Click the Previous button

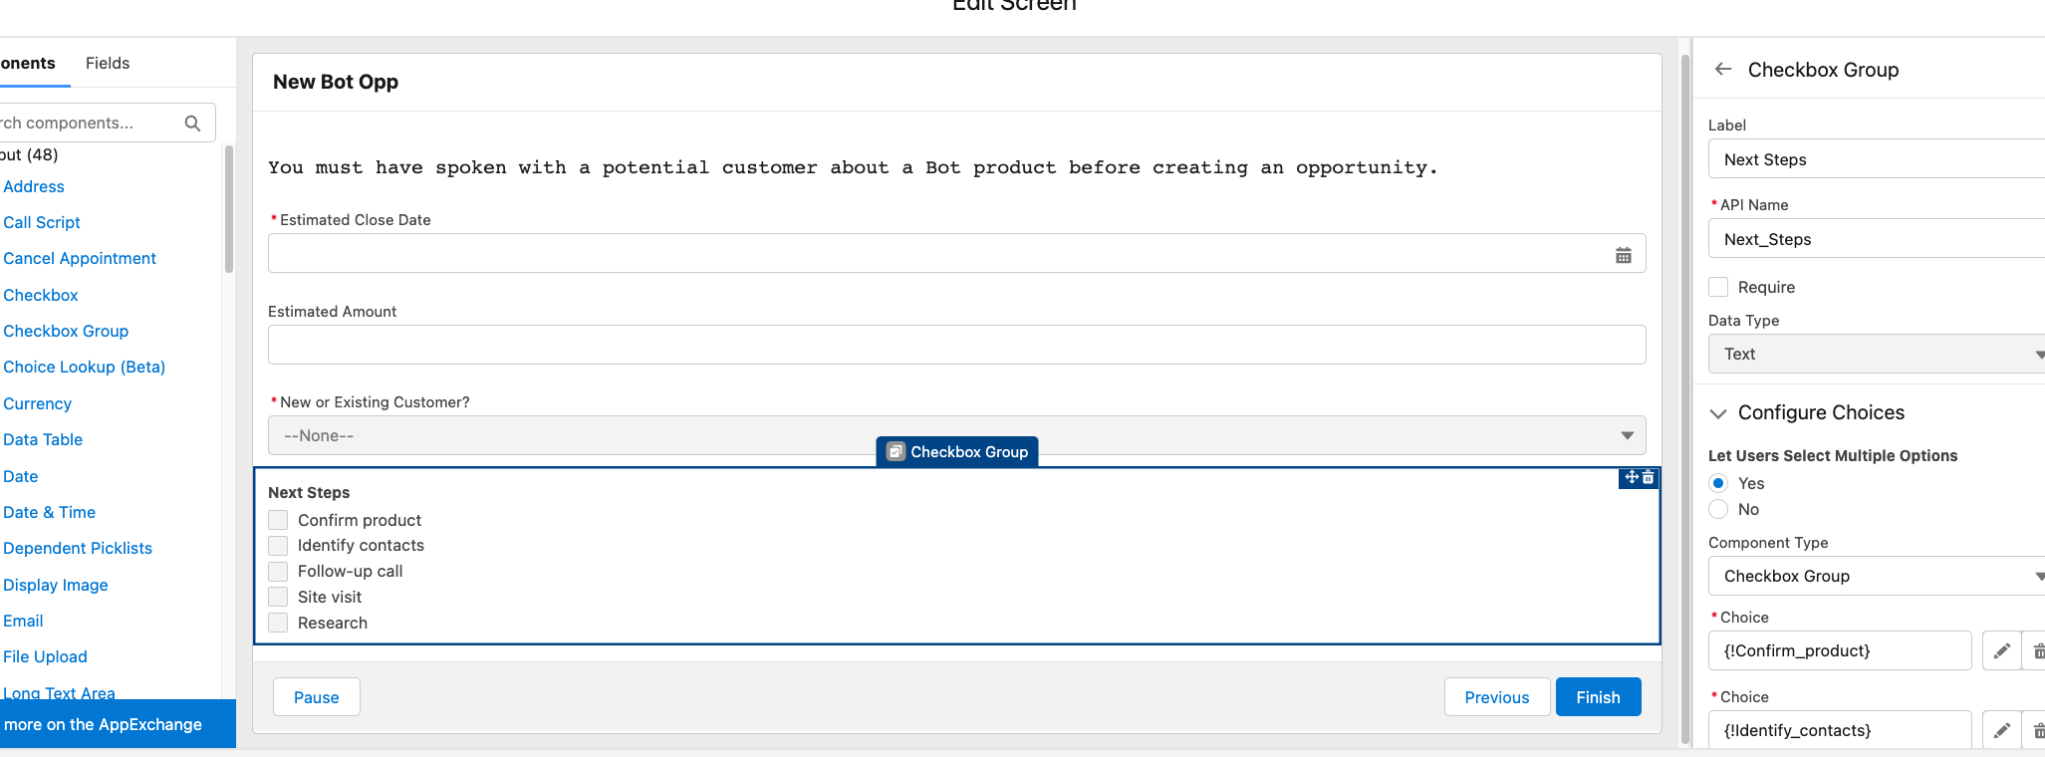point(1497,697)
